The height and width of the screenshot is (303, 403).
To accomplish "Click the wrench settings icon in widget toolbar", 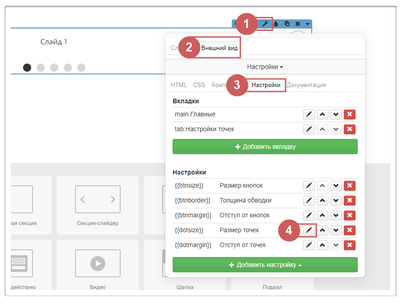I will pos(266,24).
